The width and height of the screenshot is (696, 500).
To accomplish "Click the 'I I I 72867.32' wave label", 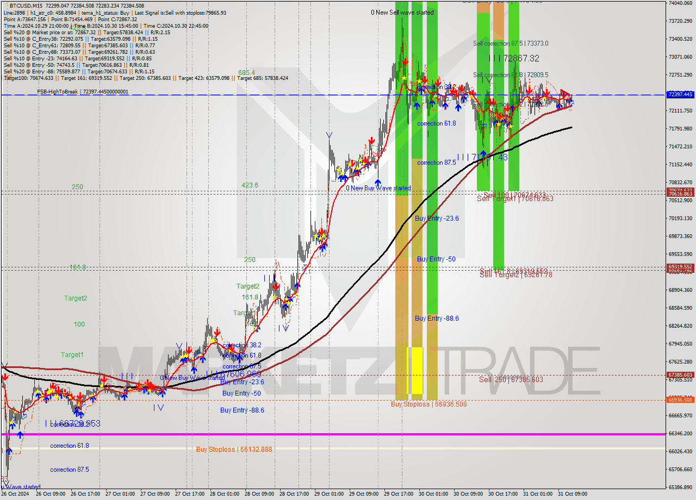I will click(514, 58).
